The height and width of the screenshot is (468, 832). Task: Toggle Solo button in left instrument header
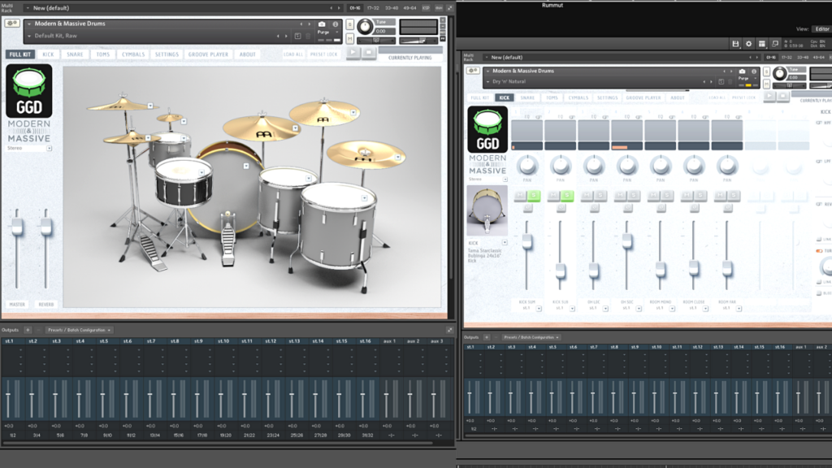point(349,24)
